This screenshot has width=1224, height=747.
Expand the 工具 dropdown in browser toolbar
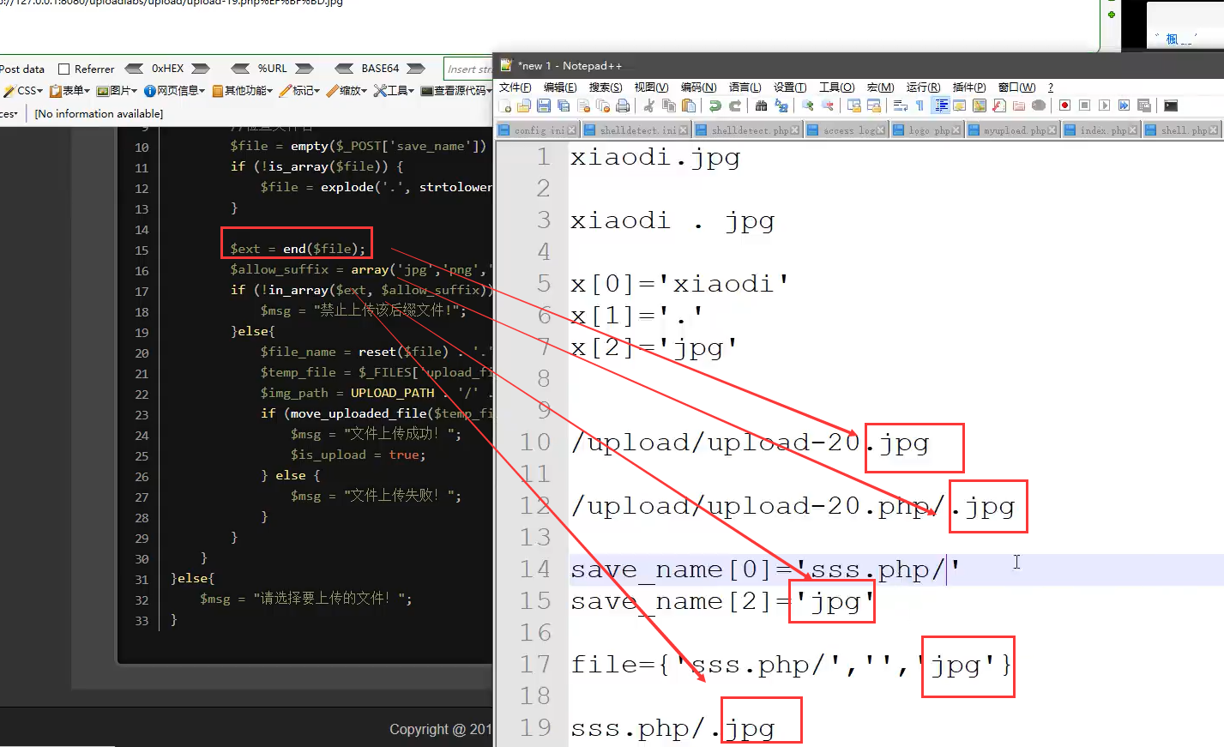click(394, 91)
